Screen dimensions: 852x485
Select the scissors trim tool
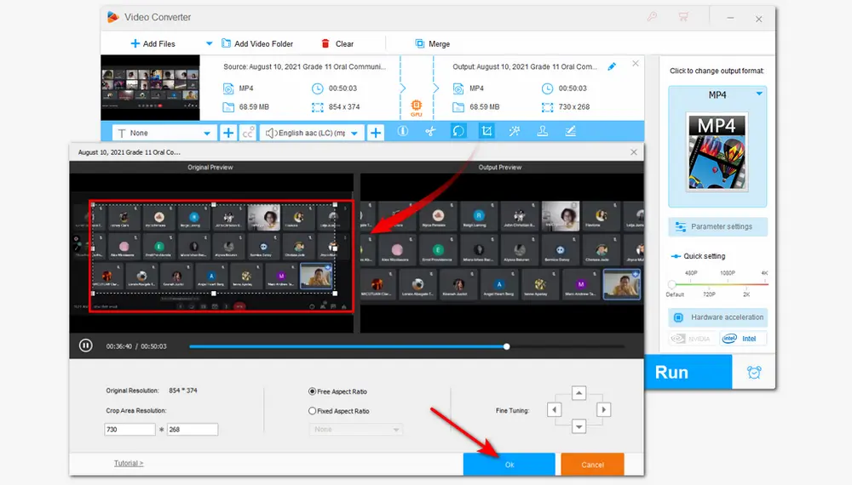pos(430,132)
